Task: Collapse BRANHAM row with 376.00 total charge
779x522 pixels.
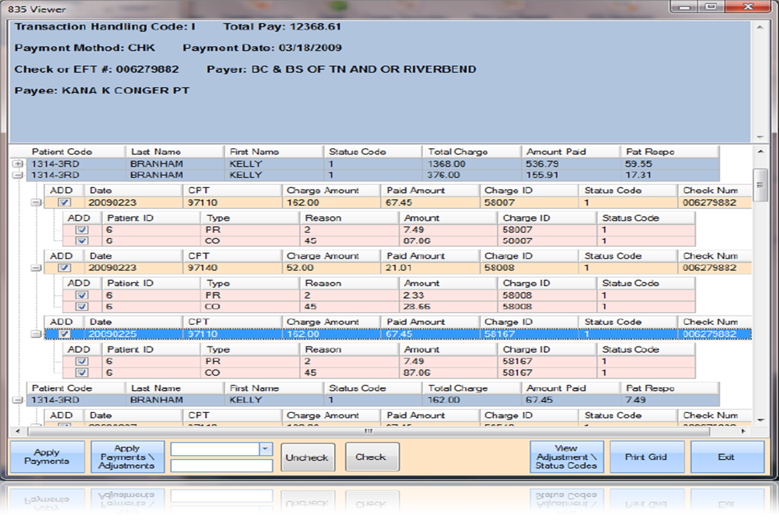Action: click(18, 175)
